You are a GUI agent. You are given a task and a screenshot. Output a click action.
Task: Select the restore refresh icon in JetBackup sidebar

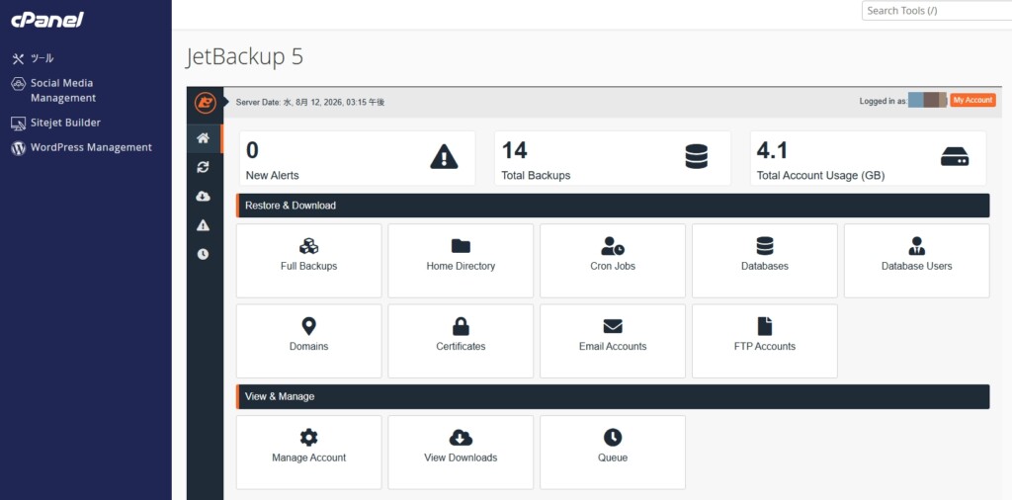pyautogui.click(x=204, y=167)
